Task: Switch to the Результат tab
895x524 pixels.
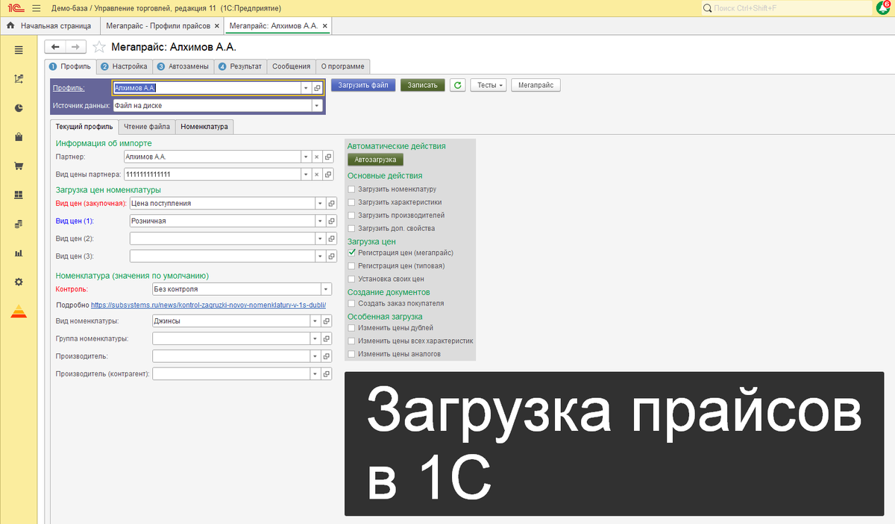Action: (x=240, y=66)
